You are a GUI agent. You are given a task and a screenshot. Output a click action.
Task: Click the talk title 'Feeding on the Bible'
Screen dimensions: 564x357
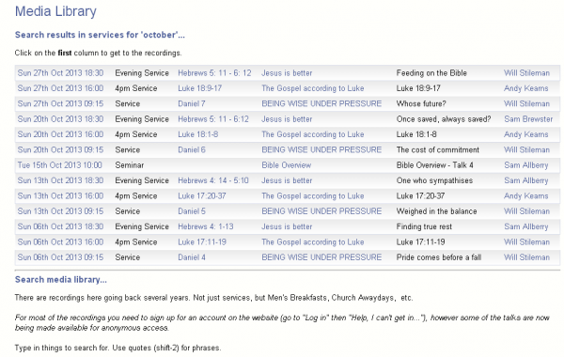pos(431,73)
